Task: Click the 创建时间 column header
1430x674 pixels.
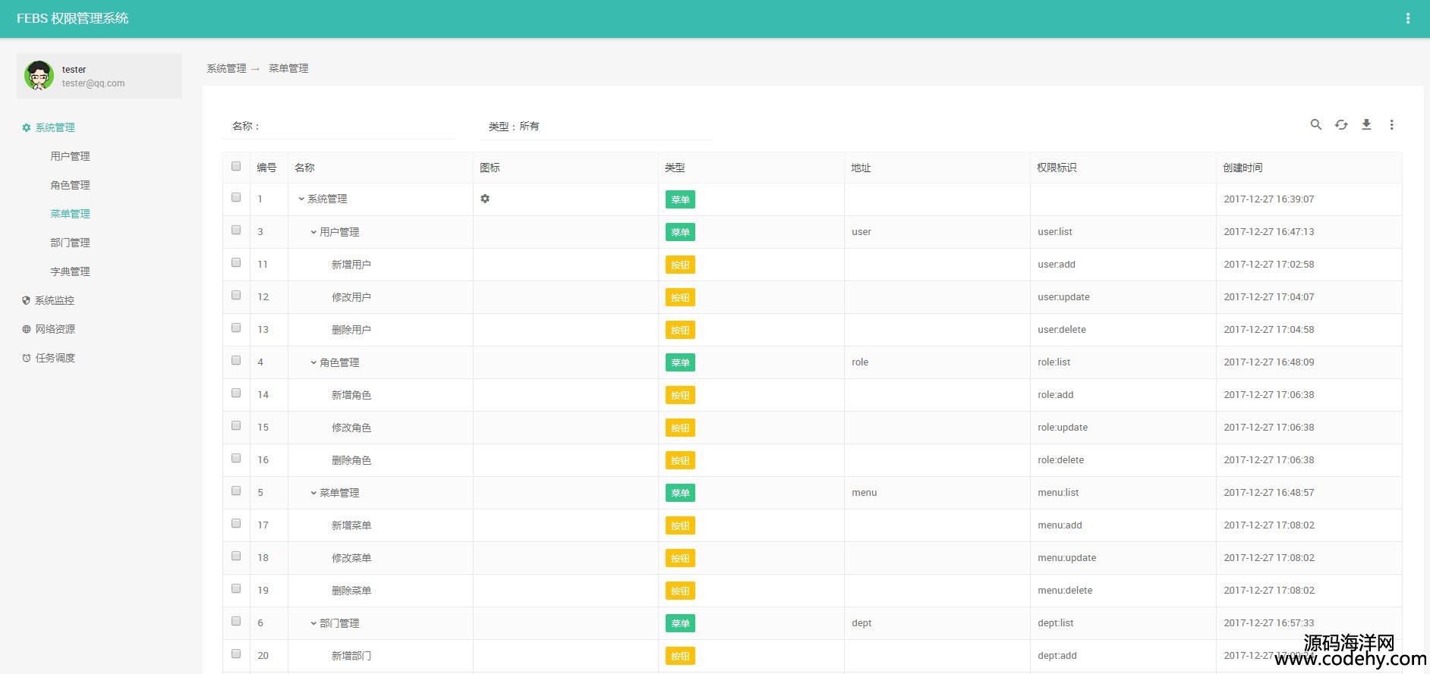Action: click(x=1243, y=168)
